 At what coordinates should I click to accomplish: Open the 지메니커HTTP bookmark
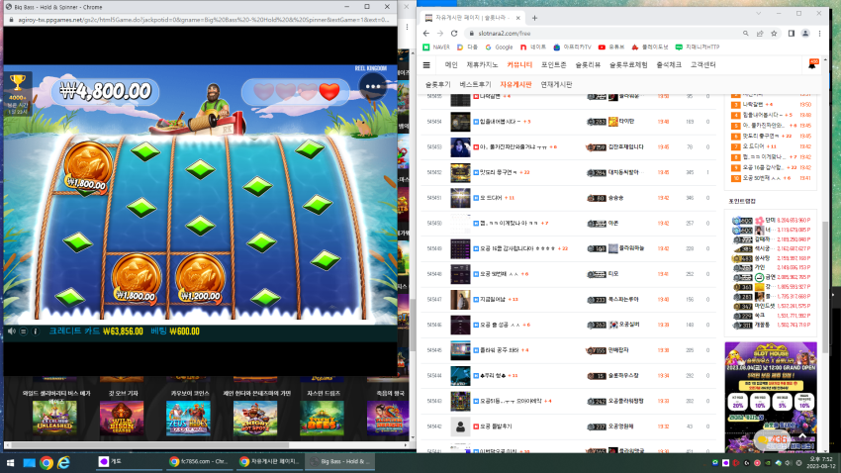click(698, 47)
